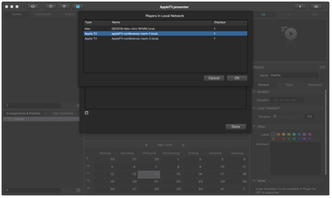Image resolution: width=332 pixels, height=198 pixels.
Task: Collapse the Duration section
Action: (254, 92)
